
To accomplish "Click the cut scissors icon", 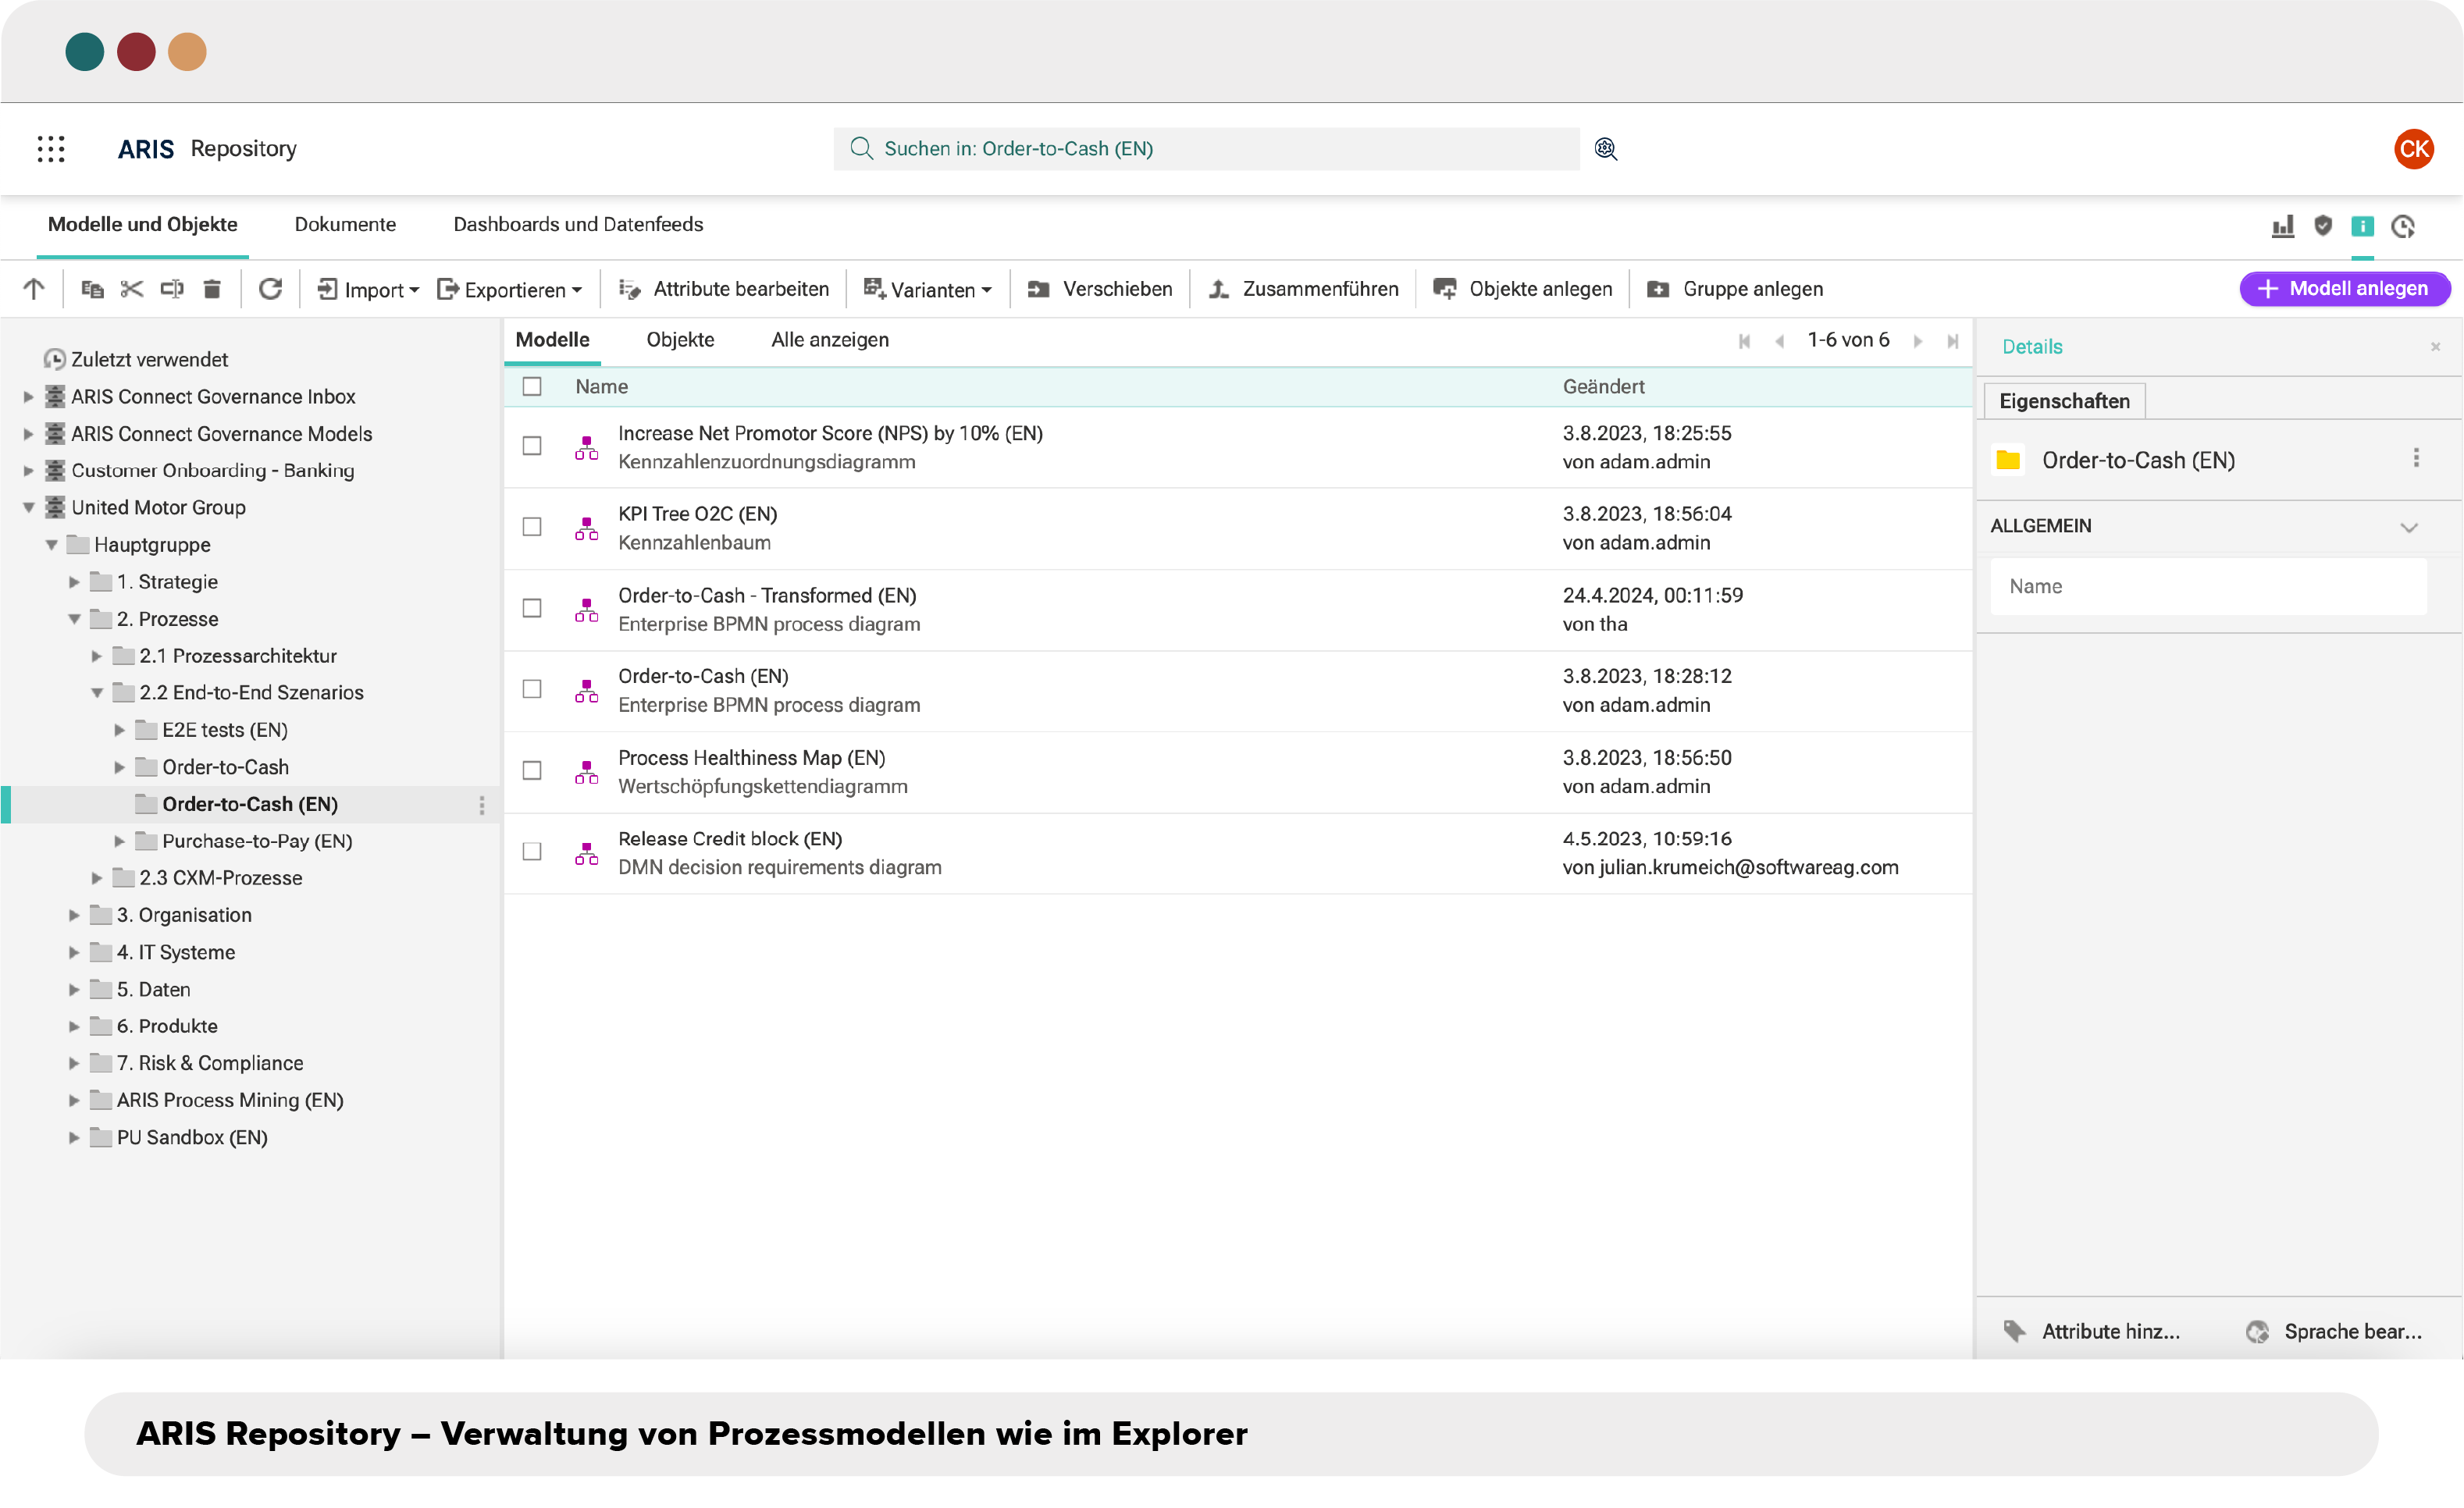I will 132,289.
